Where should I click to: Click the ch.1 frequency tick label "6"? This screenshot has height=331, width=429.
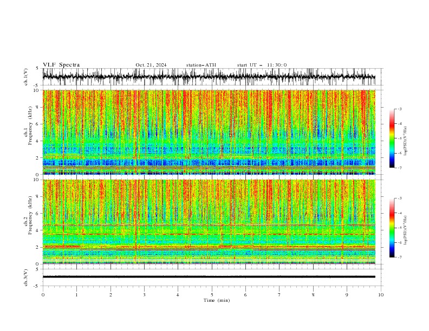38,124
